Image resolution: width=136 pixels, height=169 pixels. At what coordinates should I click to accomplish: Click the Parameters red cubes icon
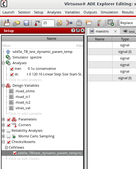[x=14, y=119]
